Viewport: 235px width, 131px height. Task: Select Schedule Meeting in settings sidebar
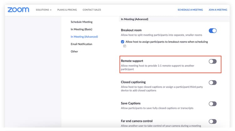pyautogui.click(x=81, y=22)
